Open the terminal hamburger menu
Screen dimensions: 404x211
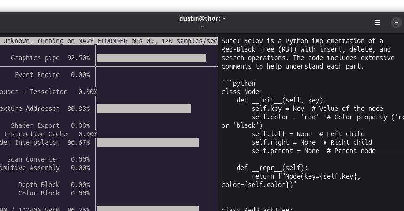point(378,23)
